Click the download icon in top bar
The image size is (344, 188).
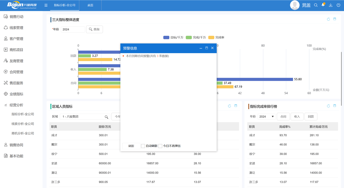[330, 5]
